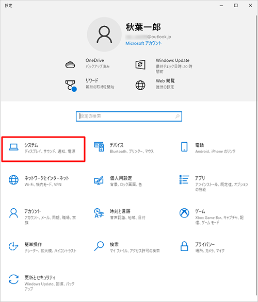Click the Web 閲覧 text label
258x302 pixels.
pos(165,81)
